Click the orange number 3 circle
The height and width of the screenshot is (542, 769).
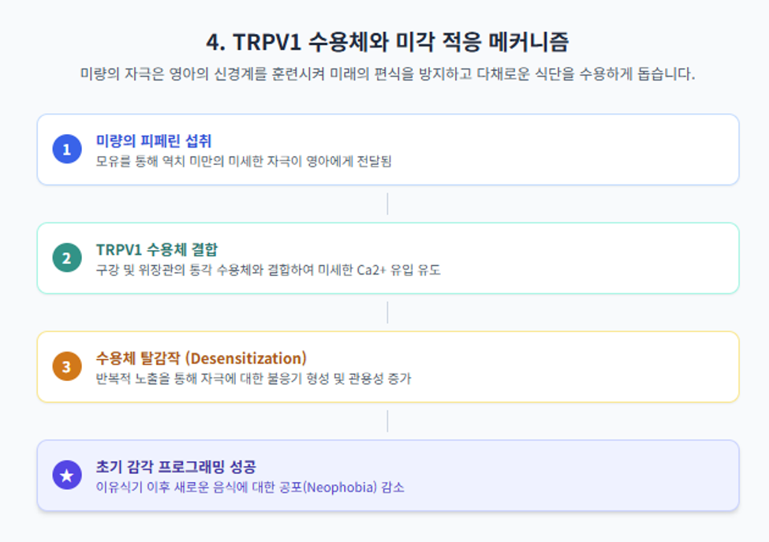tap(67, 366)
